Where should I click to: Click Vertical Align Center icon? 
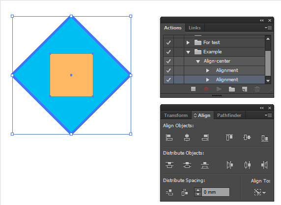click(x=247, y=137)
